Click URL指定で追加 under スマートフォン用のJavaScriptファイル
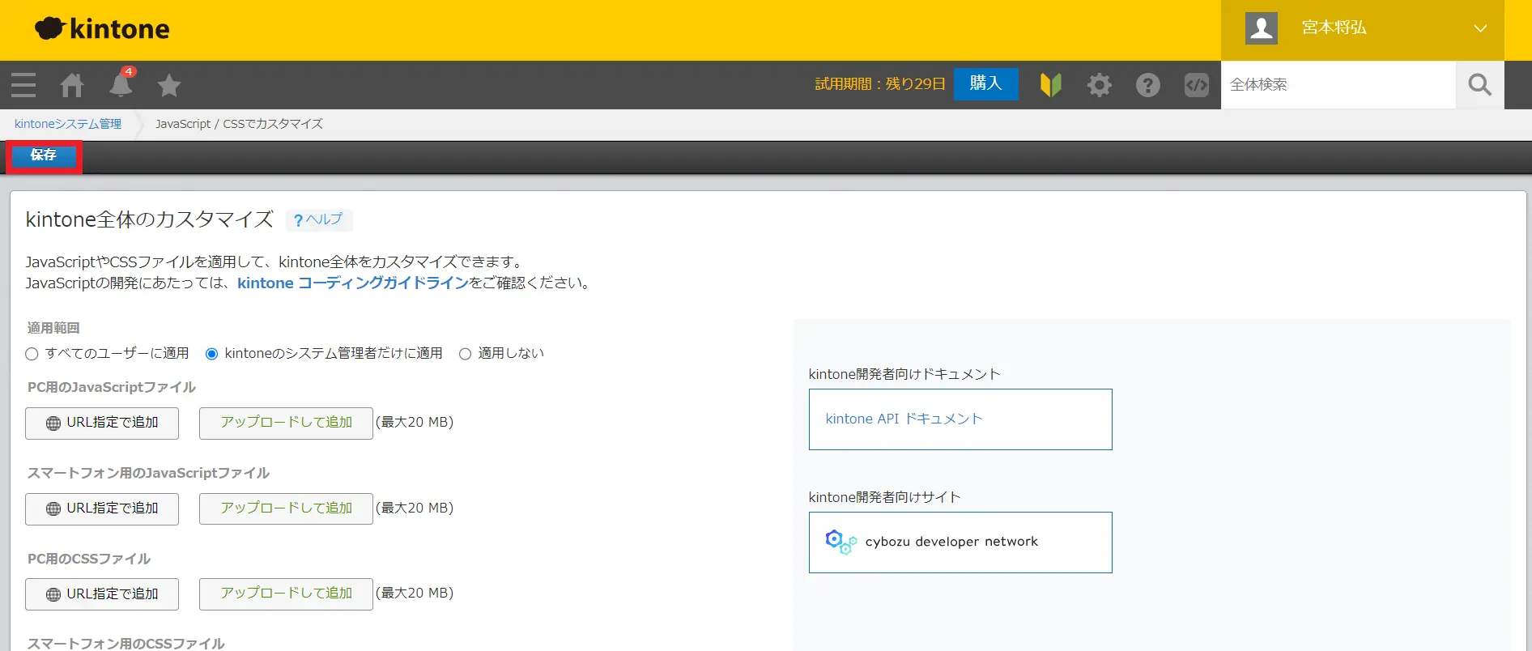The width and height of the screenshot is (1532, 651). [102, 508]
